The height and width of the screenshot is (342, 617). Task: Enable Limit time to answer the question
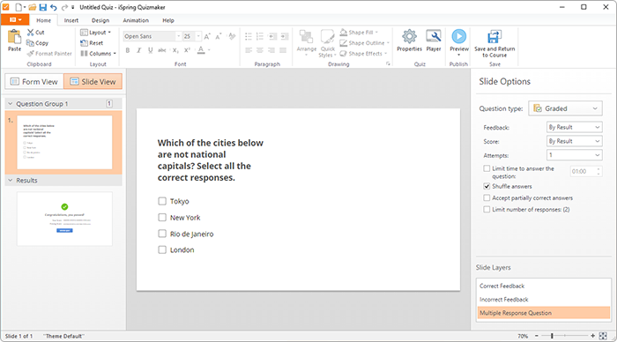pyautogui.click(x=487, y=168)
